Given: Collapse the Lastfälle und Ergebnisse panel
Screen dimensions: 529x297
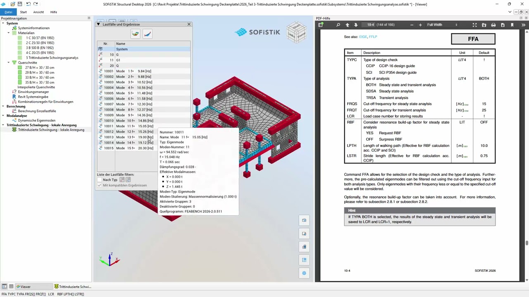Looking at the screenshot, I should [98, 24].
